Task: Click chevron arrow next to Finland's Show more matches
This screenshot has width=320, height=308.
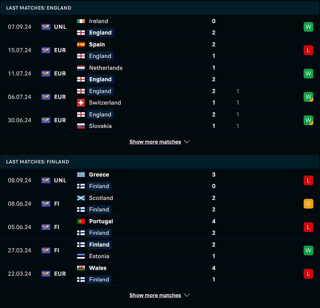Action: [x=187, y=295]
